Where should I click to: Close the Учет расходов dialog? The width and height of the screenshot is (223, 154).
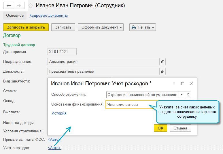click(x=191, y=84)
